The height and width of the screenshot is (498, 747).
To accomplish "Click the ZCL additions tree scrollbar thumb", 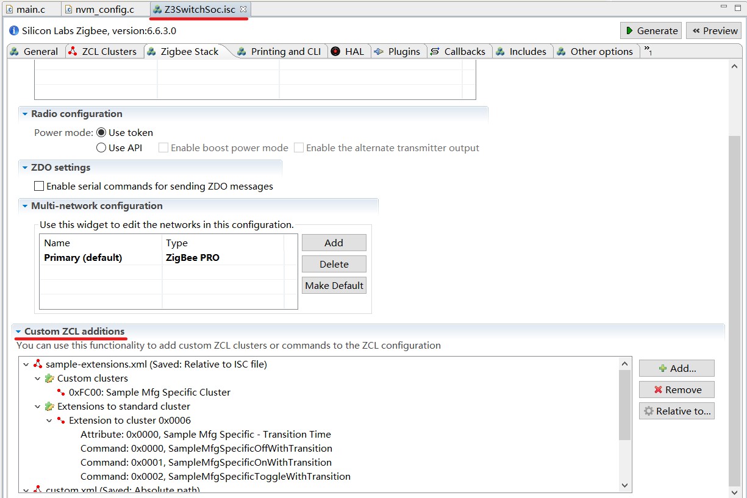I will [x=625, y=405].
